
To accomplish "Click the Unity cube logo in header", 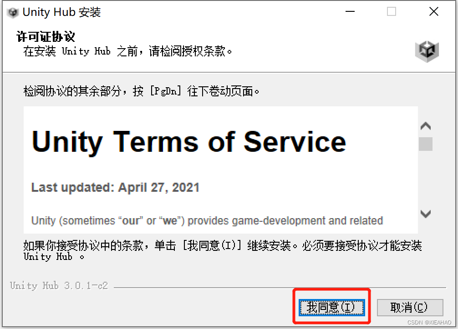I will (427, 51).
